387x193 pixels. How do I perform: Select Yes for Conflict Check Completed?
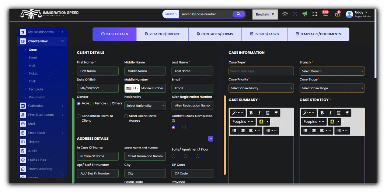[184, 127]
